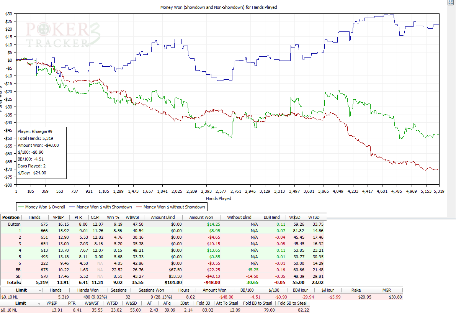Click the -$22.25 Amount Won cell
This screenshot has height=315, width=456.
pyautogui.click(x=212, y=270)
